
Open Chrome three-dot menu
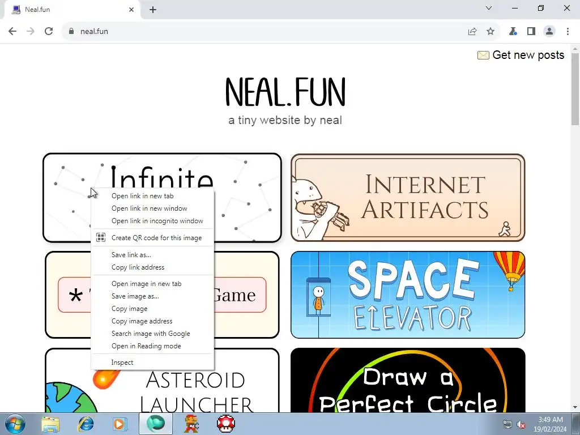pyautogui.click(x=568, y=32)
